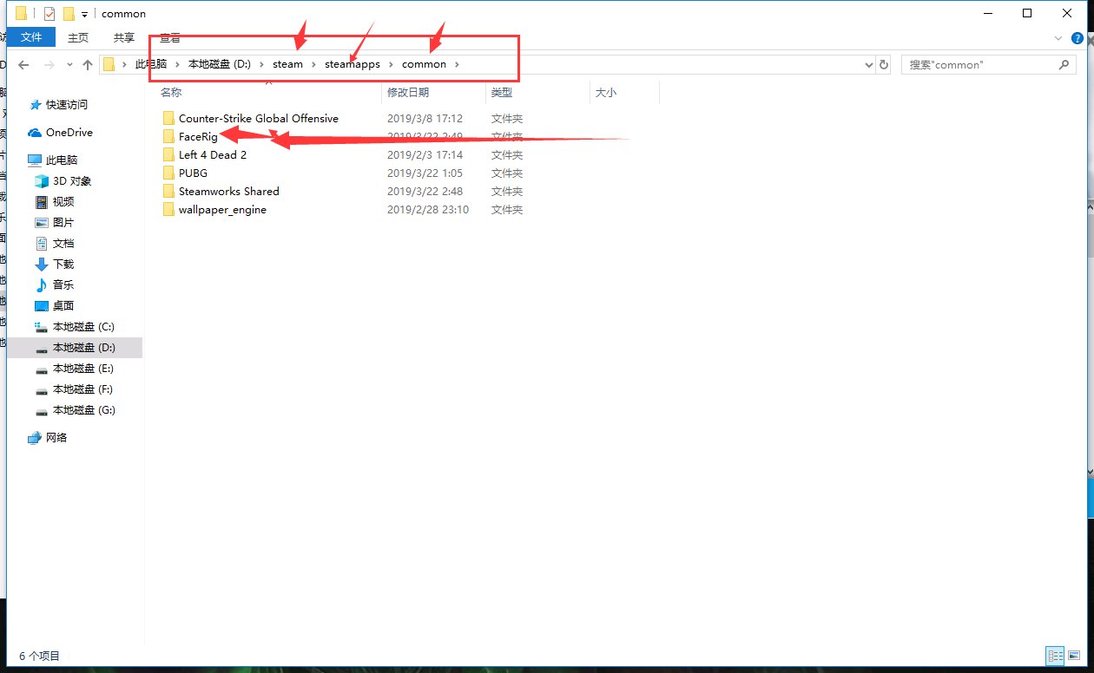Switch to the 查看 ribbon tab

170,37
